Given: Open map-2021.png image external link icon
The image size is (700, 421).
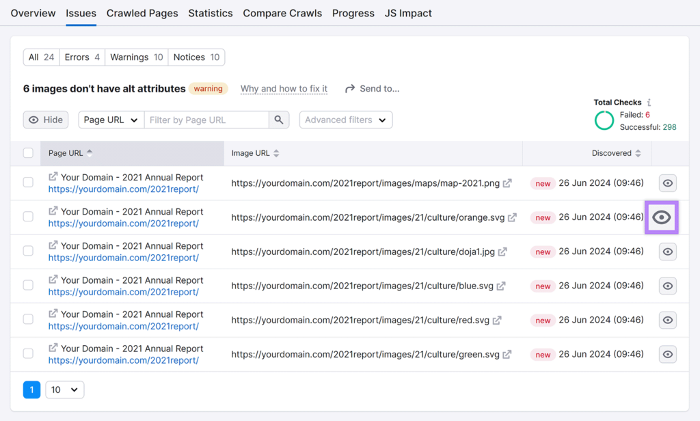Looking at the screenshot, I should (x=507, y=183).
